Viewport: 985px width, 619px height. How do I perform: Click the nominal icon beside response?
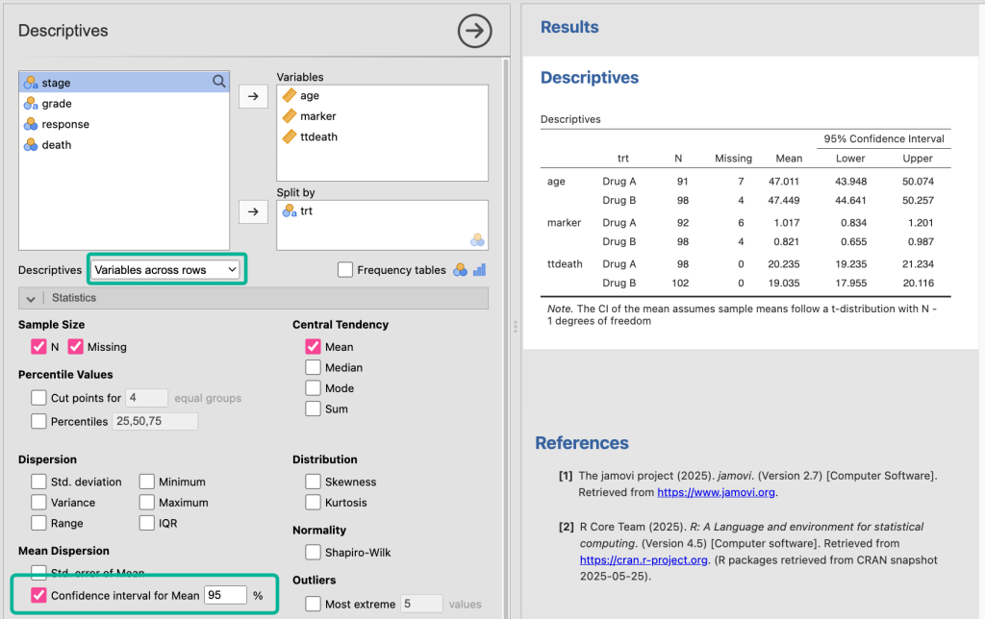(31, 124)
